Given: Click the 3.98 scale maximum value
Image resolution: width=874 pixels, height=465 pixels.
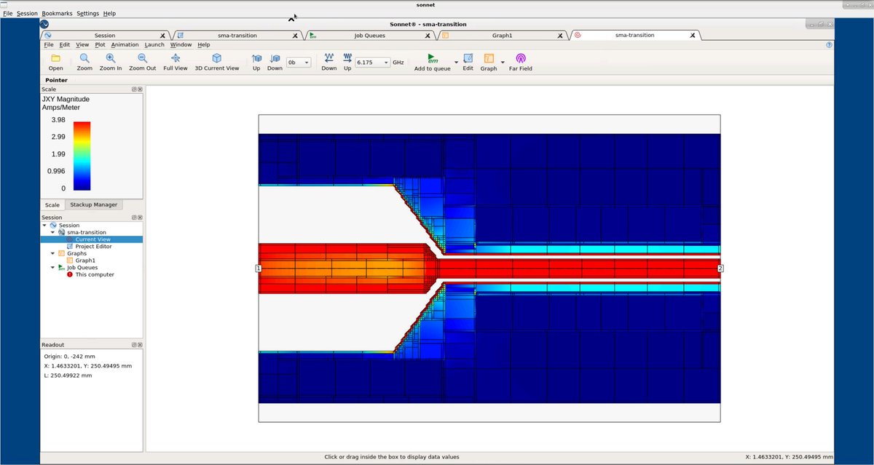Looking at the screenshot, I should click(x=58, y=120).
